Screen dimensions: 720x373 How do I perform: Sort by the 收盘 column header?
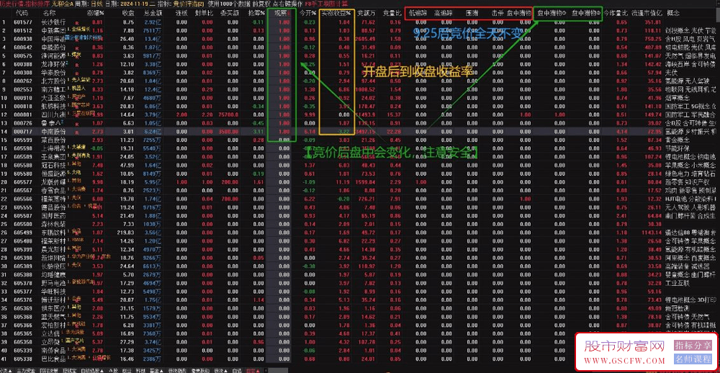(128, 13)
